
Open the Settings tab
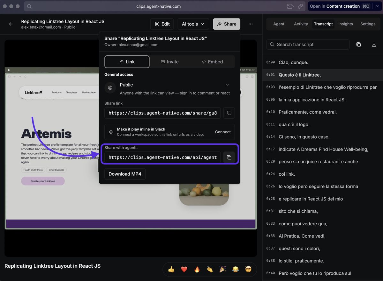pos(368,24)
